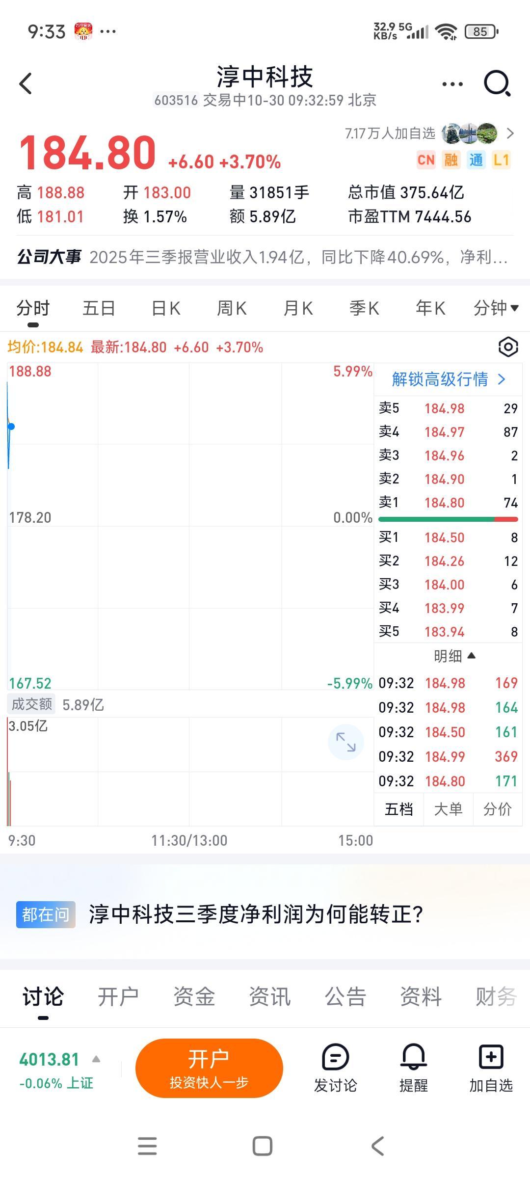
Task: Switch to 月K chart tab
Action: [298, 308]
